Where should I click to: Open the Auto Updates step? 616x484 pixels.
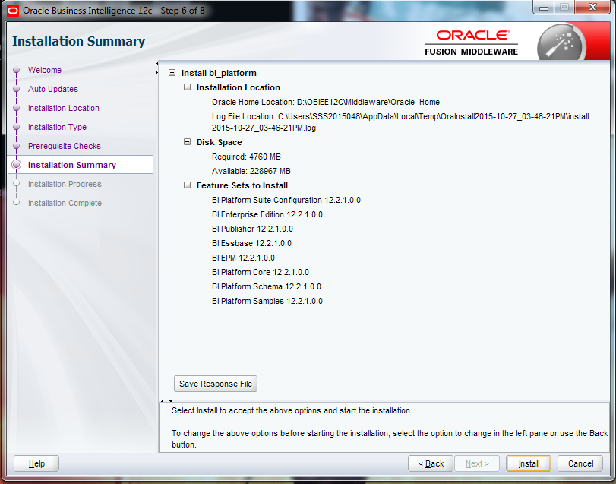(x=53, y=89)
